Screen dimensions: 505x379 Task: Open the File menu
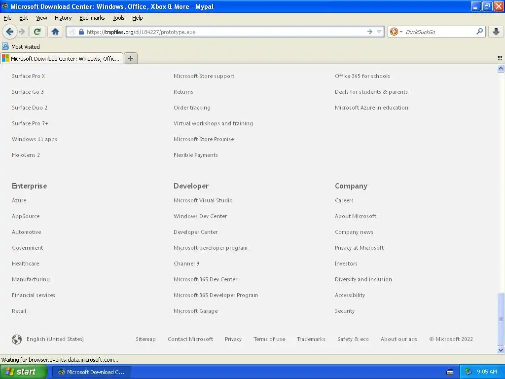tap(7, 18)
